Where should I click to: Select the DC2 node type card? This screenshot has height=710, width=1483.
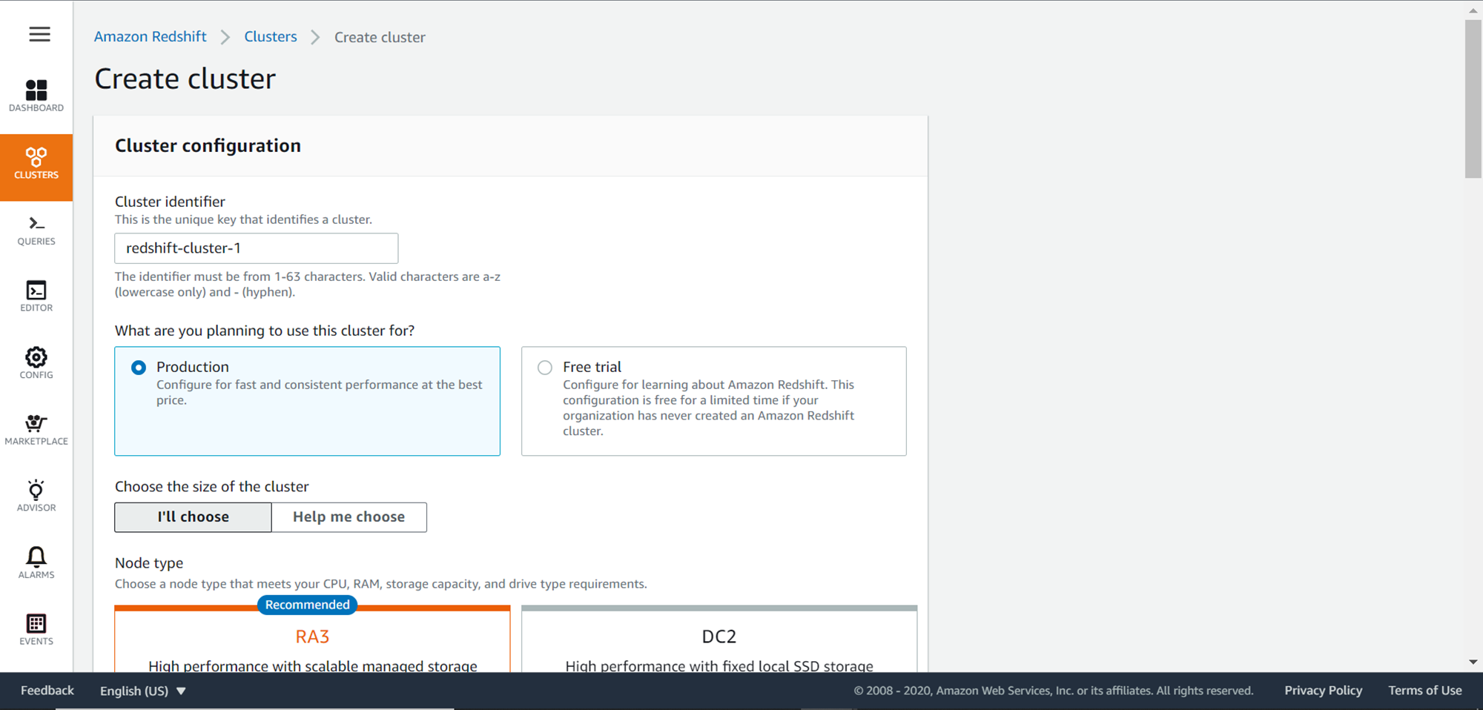719,640
